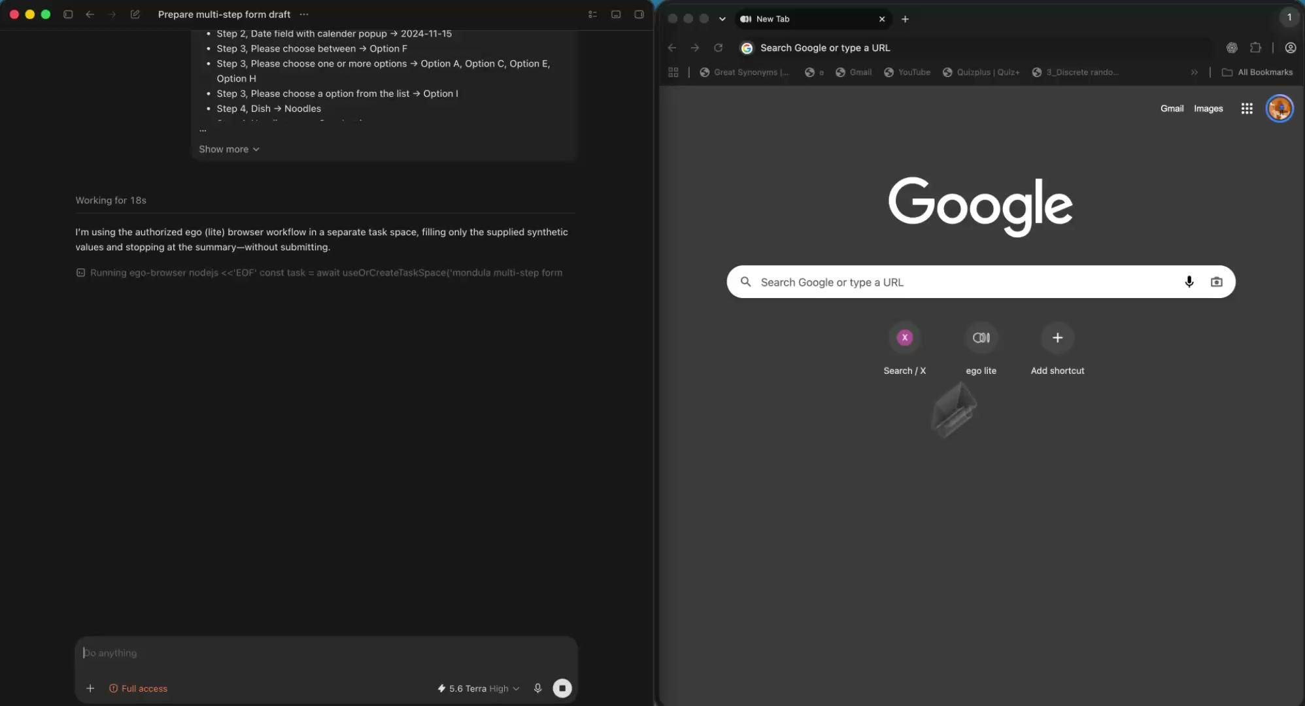Viewport: 1305px width, 706px height.
Task: Open the ChatGPT extension icon in the toolbar
Action: click(x=1232, y=48)
